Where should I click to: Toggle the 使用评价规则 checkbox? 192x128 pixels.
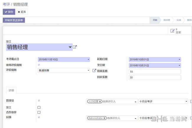pos(39,65)
